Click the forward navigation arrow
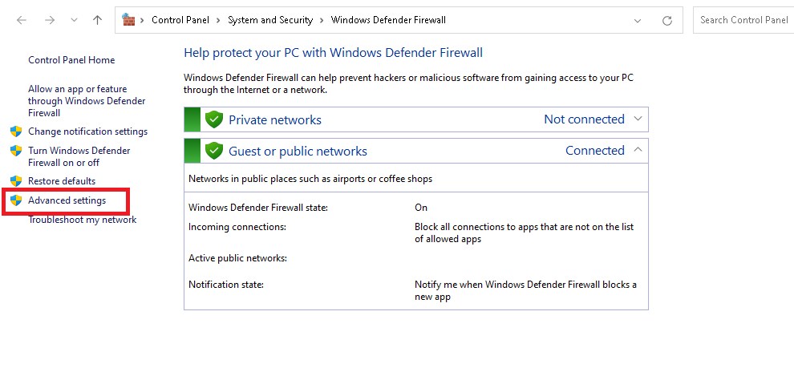Image resolution: width=794 pixels, height=368 pixels. 50,20
